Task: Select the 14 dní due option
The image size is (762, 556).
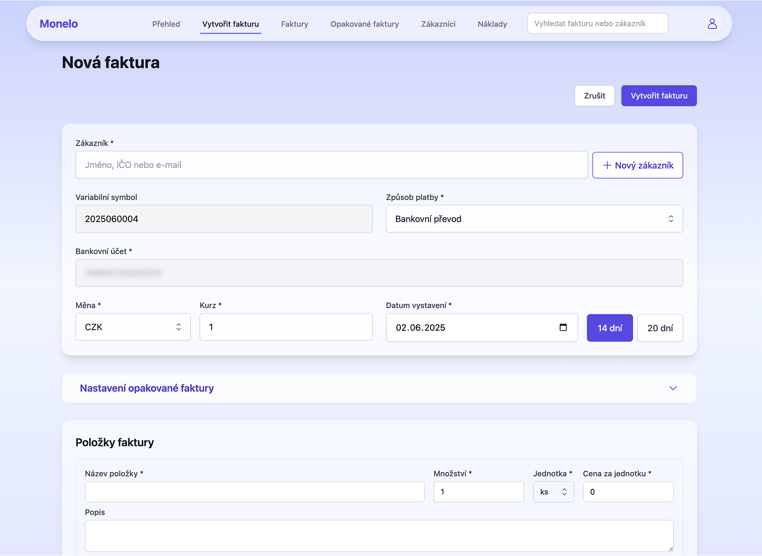Action: (610, 328)
